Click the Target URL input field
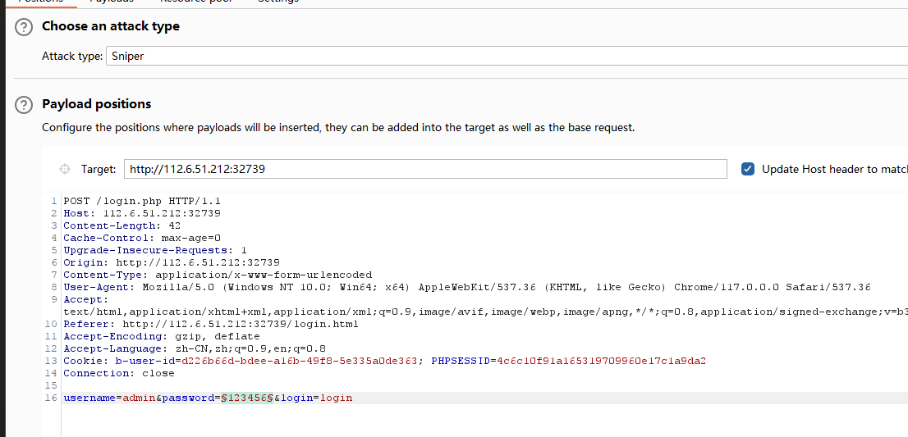Image resolution: width=908 pixels, height=437 pixels. (x=425, y=169)
